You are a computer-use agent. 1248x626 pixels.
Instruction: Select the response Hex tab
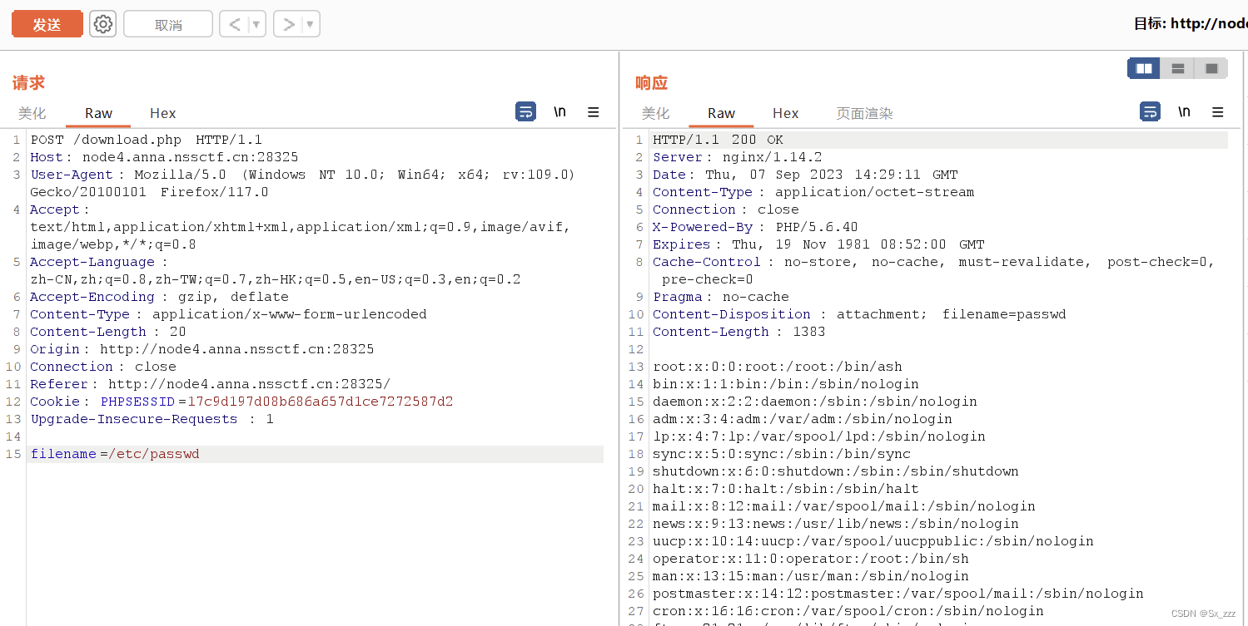[x=785, y=113]
